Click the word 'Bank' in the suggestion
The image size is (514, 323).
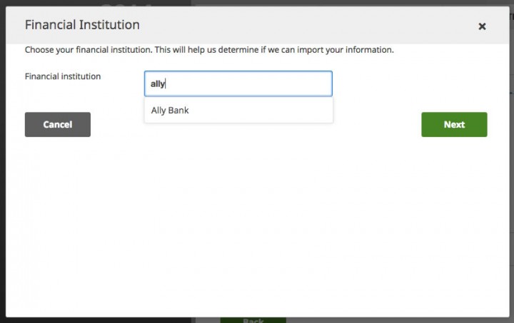(178, 111)
